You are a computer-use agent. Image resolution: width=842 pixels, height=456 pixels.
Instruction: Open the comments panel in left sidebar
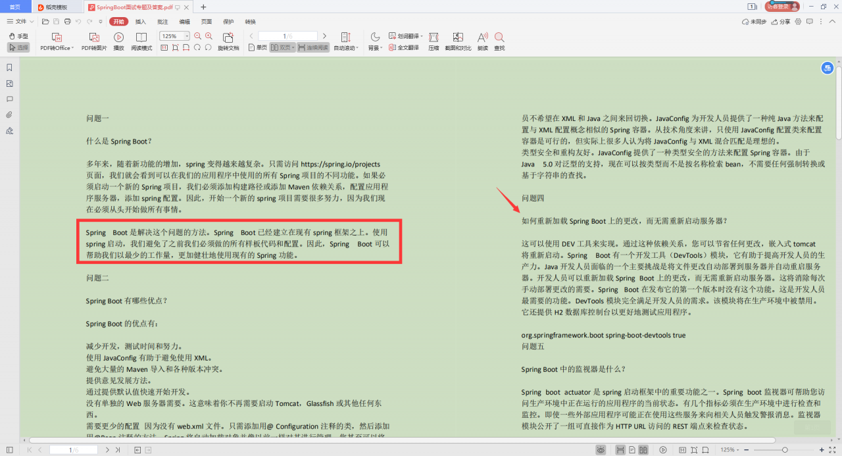pos(9,99)
